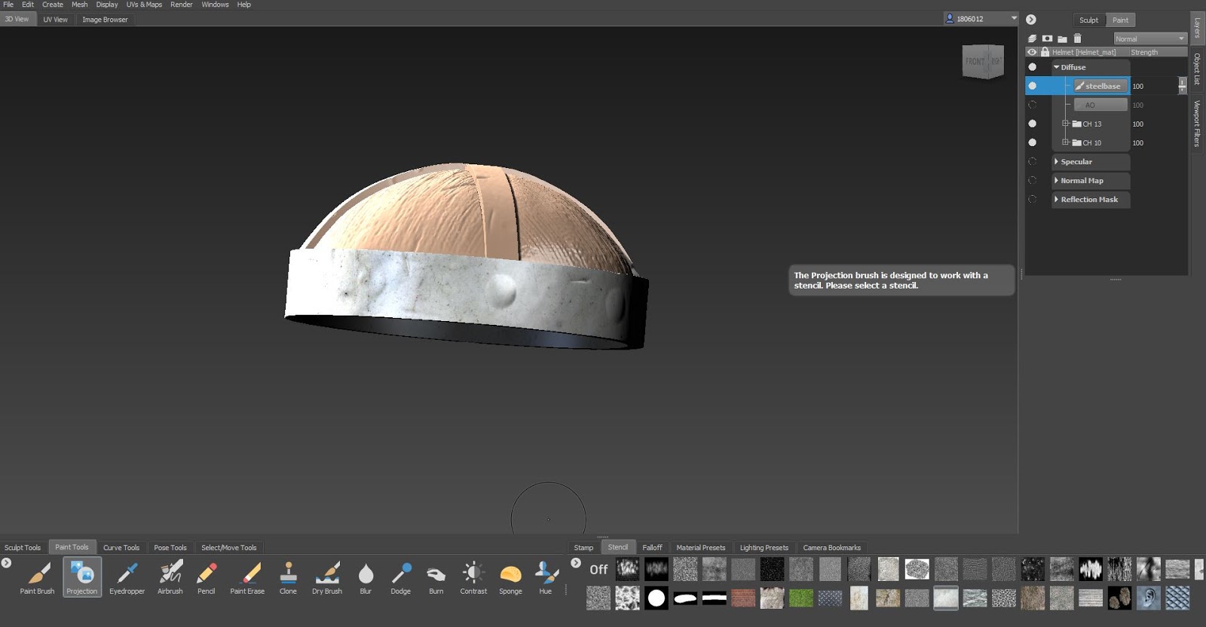Click the view cube in the 3D viewport
Screen dimensions: 1206x627
pyautogui.click(x=983, y=61)
